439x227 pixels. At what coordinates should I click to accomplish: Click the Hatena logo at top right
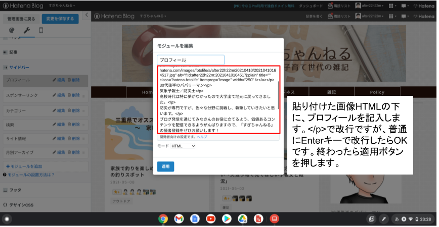pyautogui.click(x=424, y=6)
